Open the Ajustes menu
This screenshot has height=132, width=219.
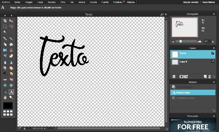click(x=52, y=2)
